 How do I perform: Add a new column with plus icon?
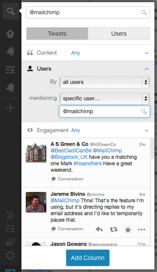click(10, 108)
